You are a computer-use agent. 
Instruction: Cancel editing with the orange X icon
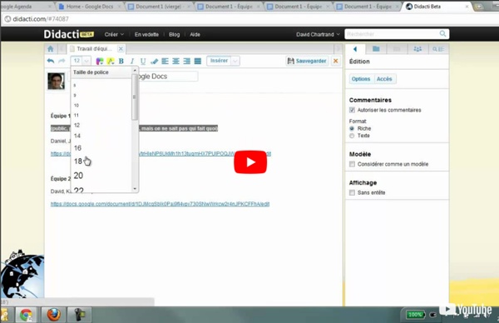click(x=335, y=61)
